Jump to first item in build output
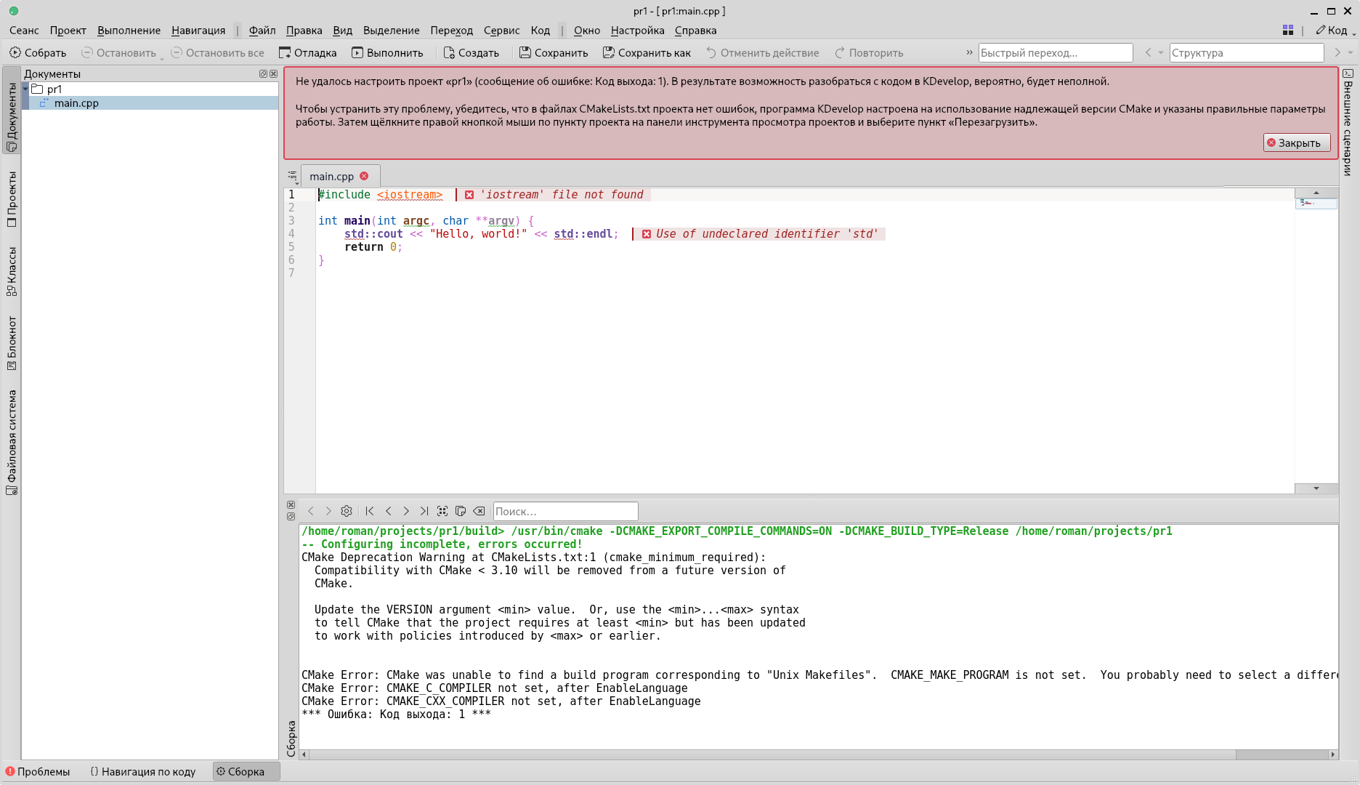This screenshot has height=785, width=1360. coord(370,511)
